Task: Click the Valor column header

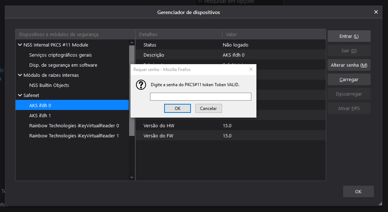Action: click(231, 35)
